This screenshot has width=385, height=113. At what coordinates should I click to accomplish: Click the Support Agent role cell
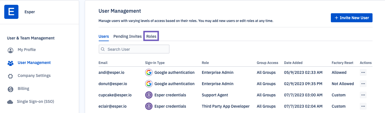215,95
